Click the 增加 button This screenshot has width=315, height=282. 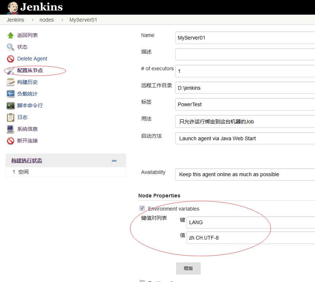point(188,268)
